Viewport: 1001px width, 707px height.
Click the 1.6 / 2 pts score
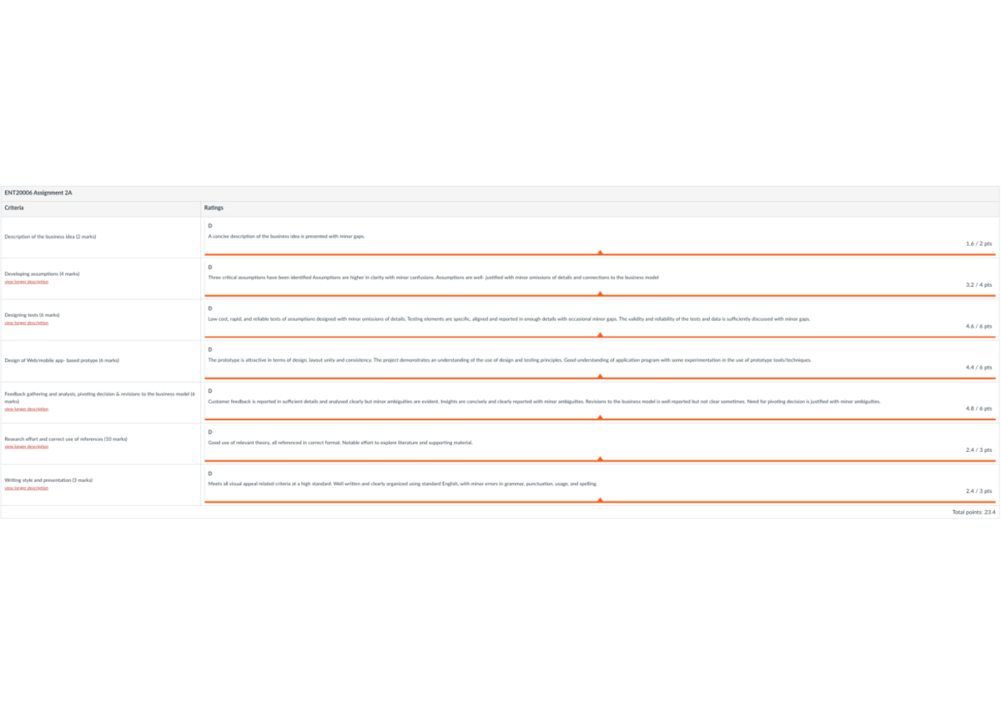coord(978,243)
